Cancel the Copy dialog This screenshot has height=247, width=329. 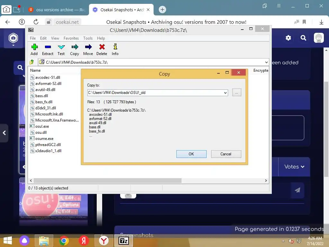(226, 154)
